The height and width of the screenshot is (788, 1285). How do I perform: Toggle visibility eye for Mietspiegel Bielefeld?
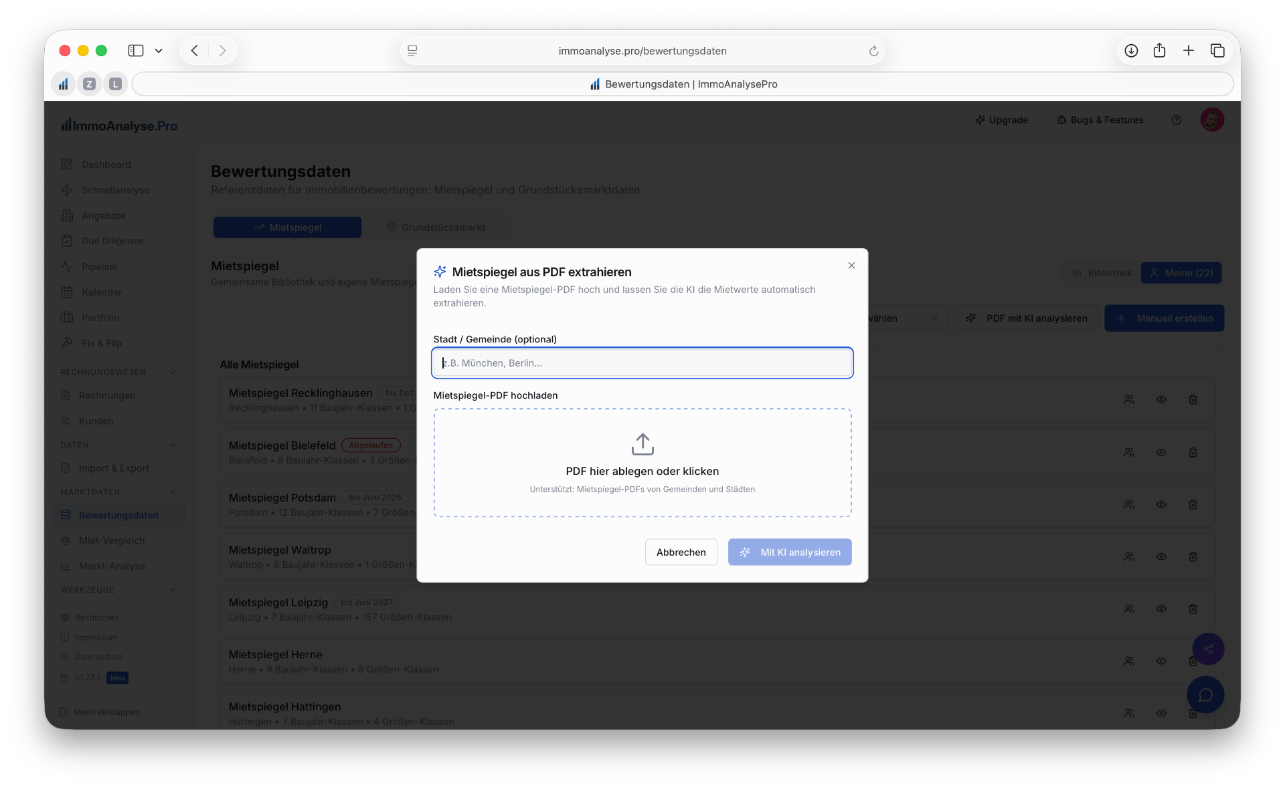coord(1161,452)
